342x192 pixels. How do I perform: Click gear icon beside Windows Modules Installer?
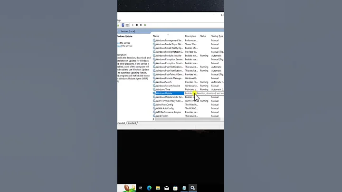154,56
